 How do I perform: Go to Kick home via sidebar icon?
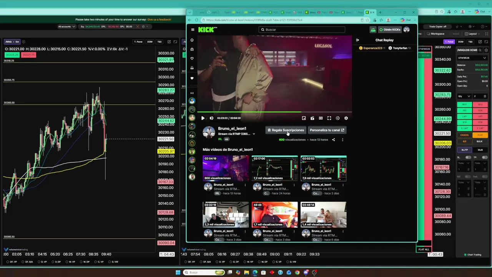coord(192,40)
